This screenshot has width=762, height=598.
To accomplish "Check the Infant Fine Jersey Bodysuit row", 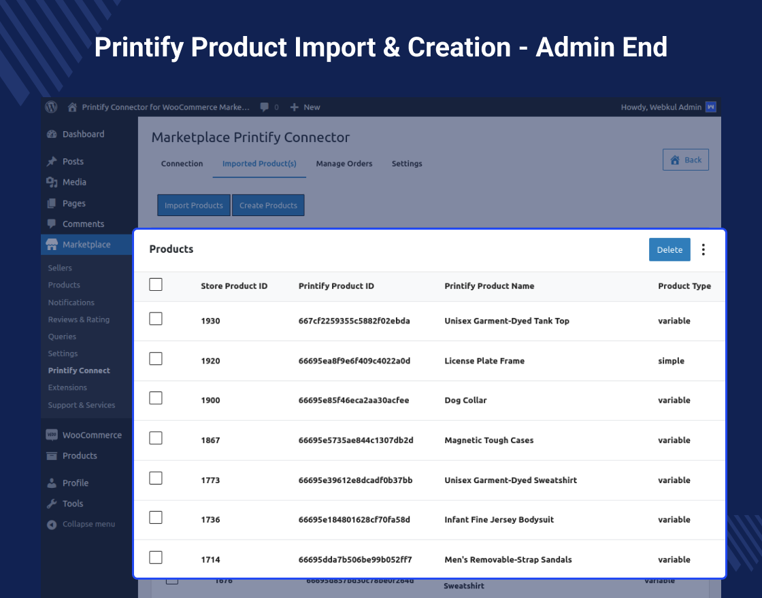I will click(x=156, y=517).
